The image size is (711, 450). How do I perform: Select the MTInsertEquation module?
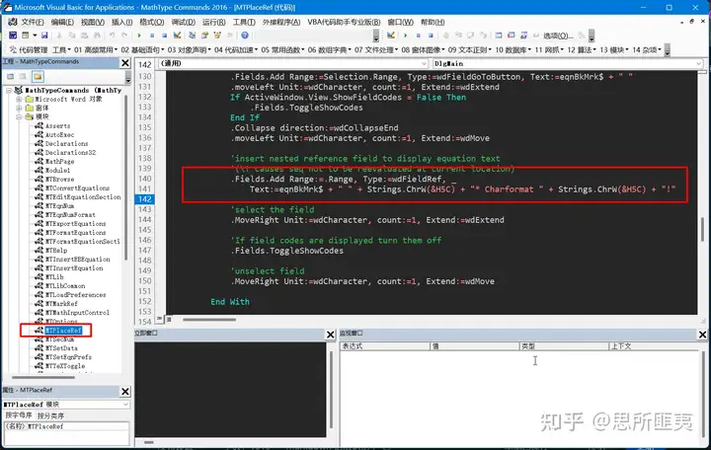click(74, 268)
